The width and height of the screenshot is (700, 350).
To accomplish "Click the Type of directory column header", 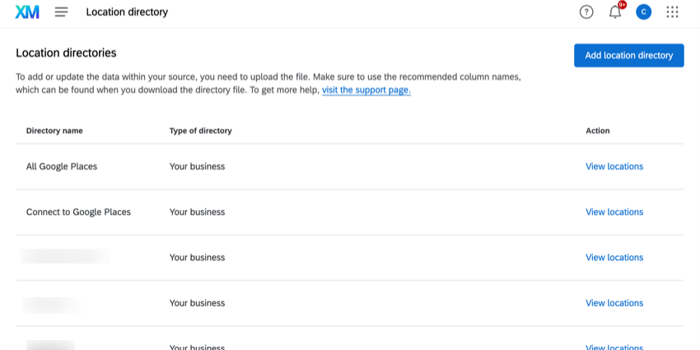I will tap(200, 131).
